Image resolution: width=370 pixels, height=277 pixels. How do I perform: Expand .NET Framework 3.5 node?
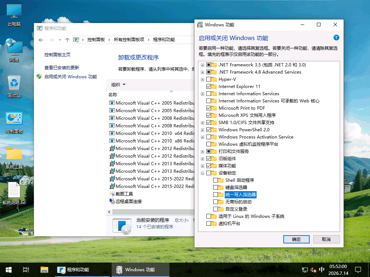202,65
